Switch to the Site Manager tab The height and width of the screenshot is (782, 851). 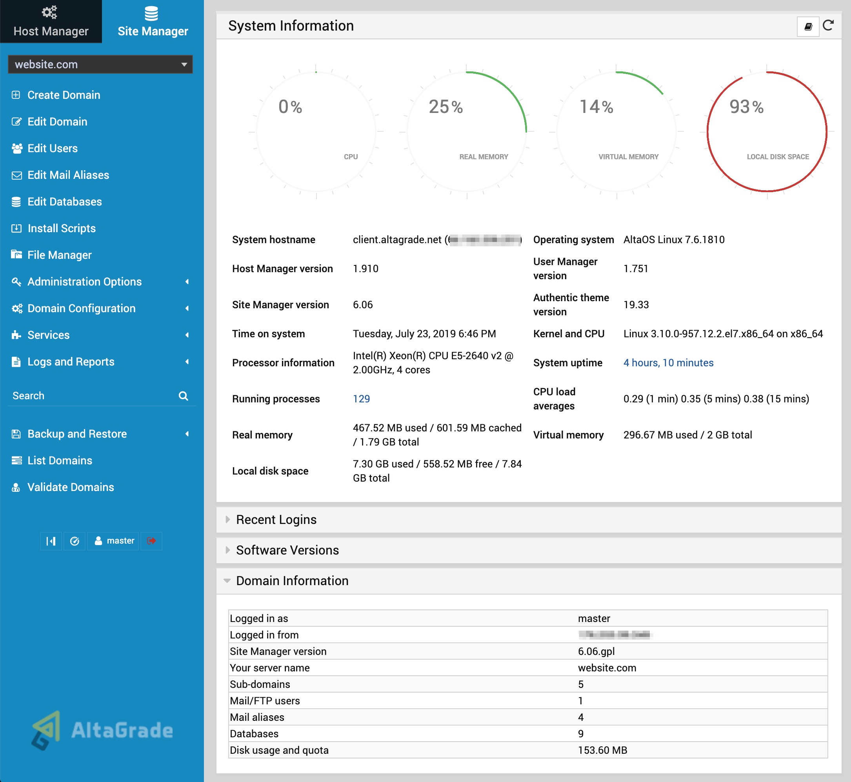point(153,22)
